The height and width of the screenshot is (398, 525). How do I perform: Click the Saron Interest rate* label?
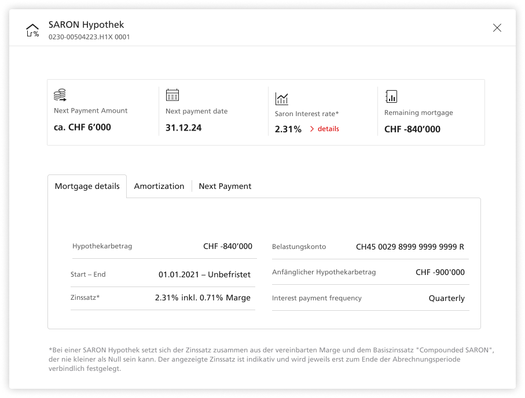[307, 114]
